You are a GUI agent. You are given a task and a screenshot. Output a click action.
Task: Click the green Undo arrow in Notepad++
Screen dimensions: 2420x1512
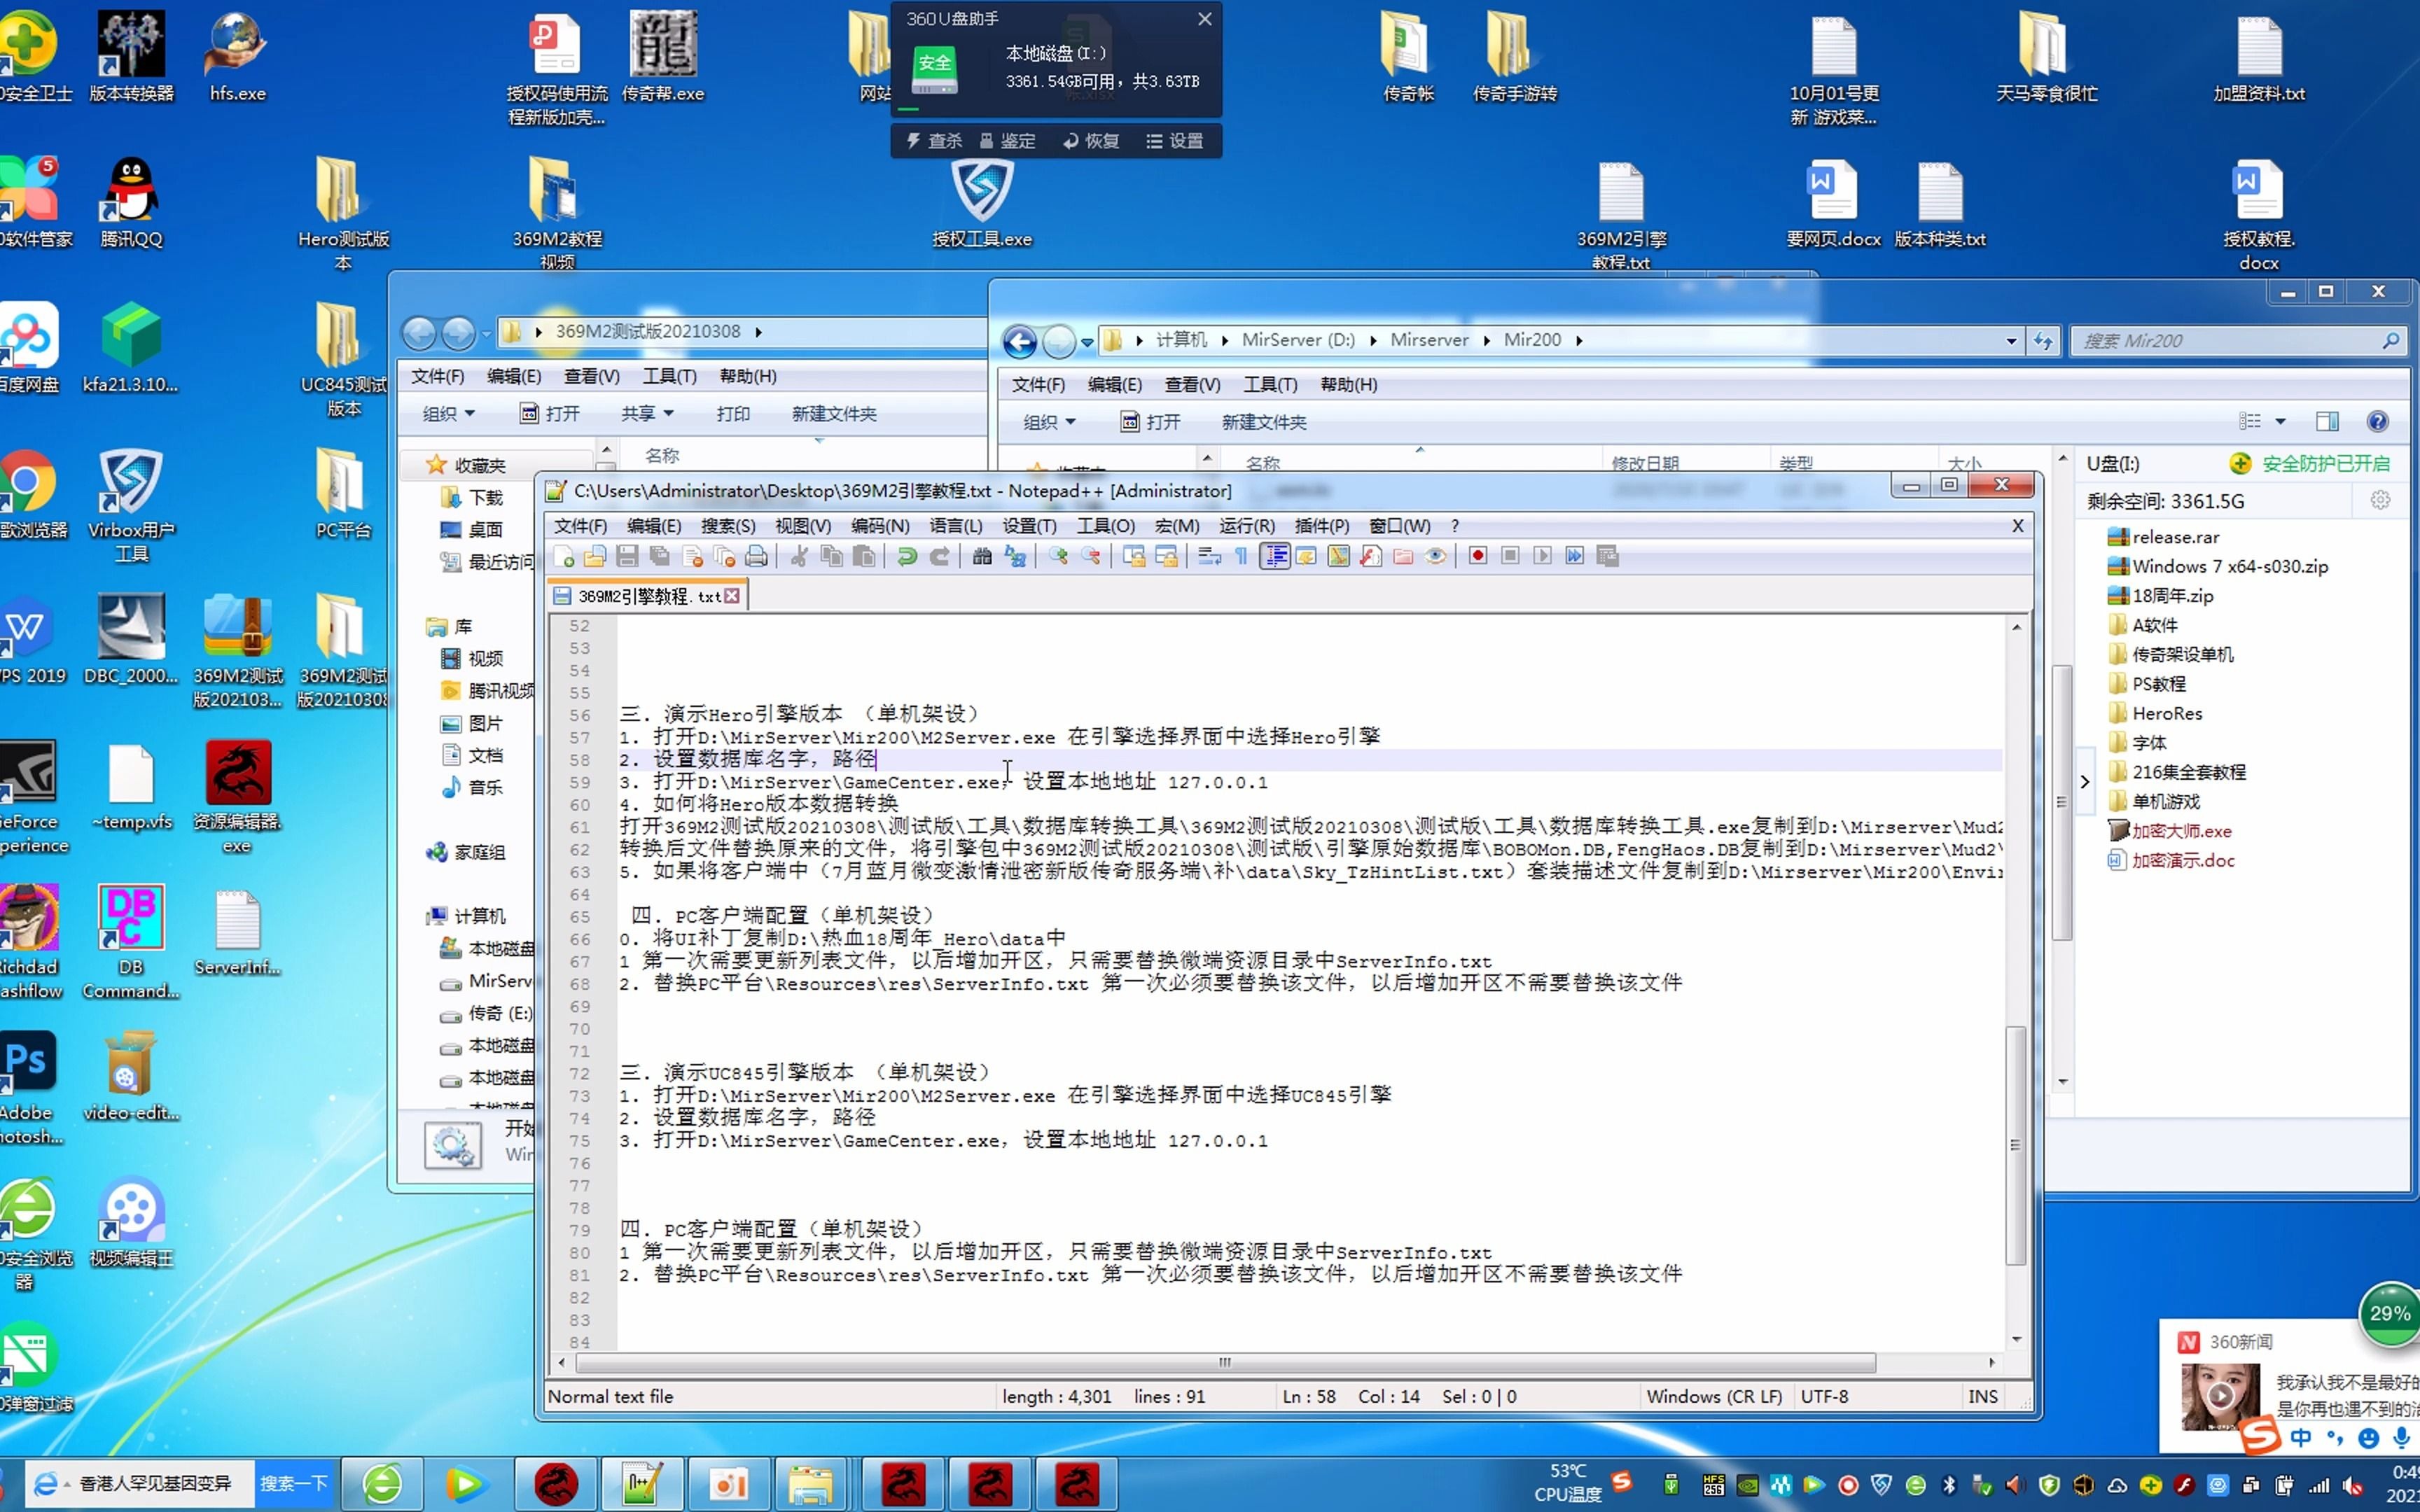[x=907, y=556]
